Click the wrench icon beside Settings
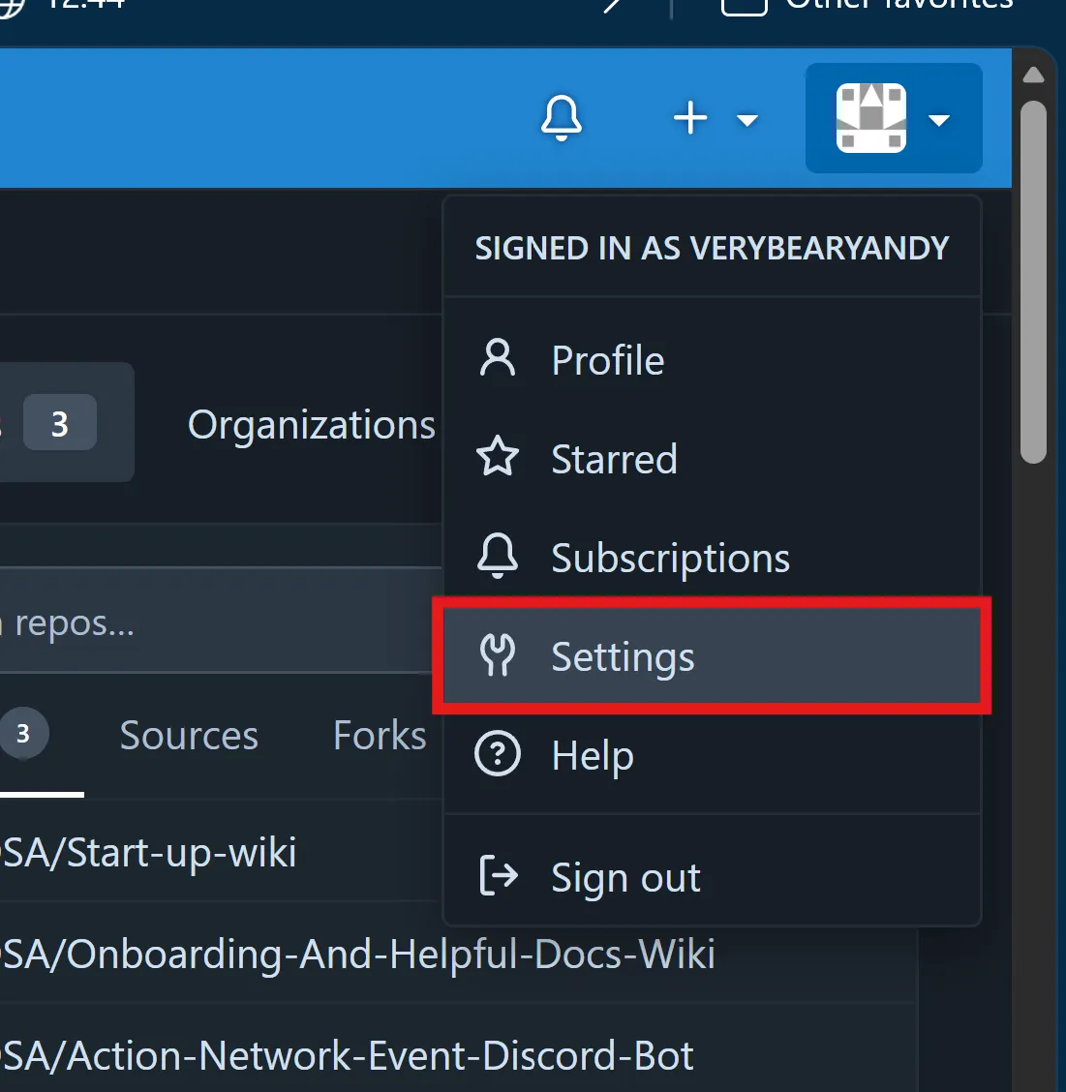1066x1092 pixels. coord(498,654)
